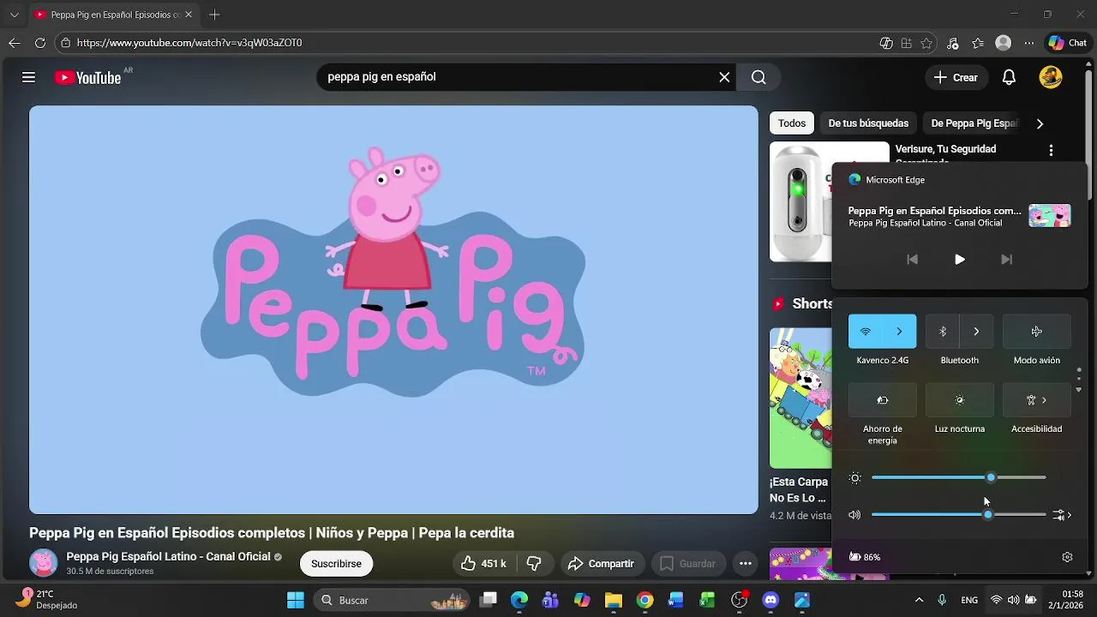Play media from the Edge media flyout
This screenshot has height=617, width=1097.
coord(959,260)
